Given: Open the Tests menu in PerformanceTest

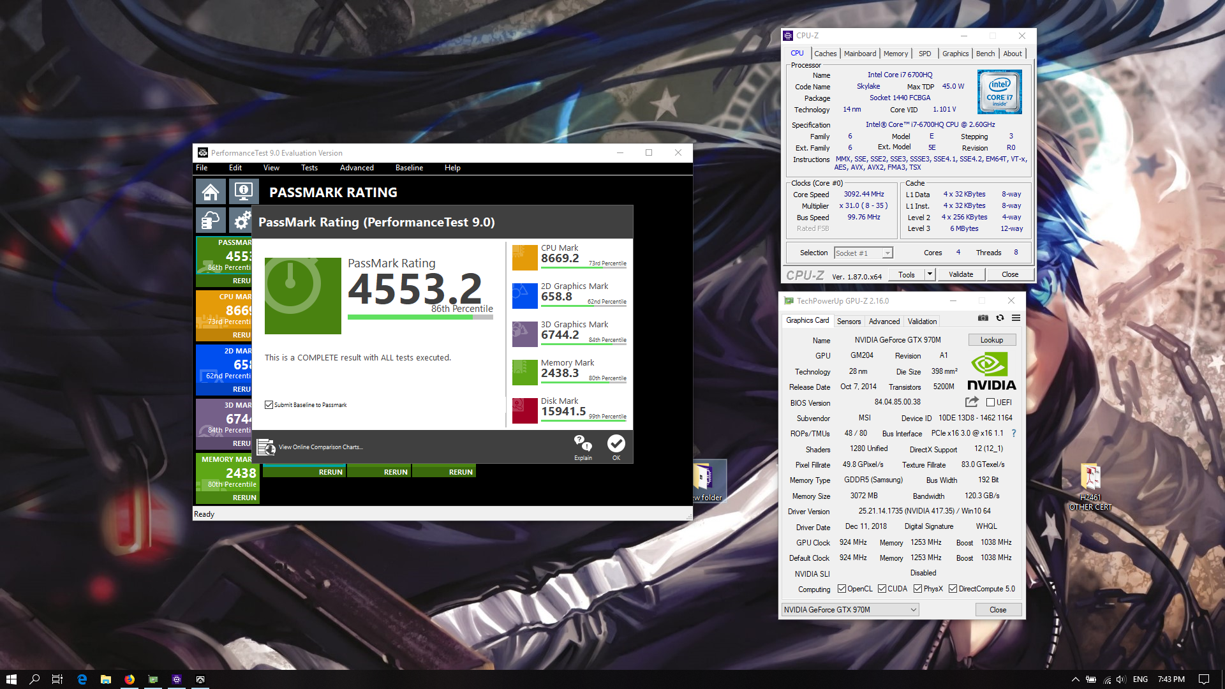Looking at the screenshot, I should (309, 168).
